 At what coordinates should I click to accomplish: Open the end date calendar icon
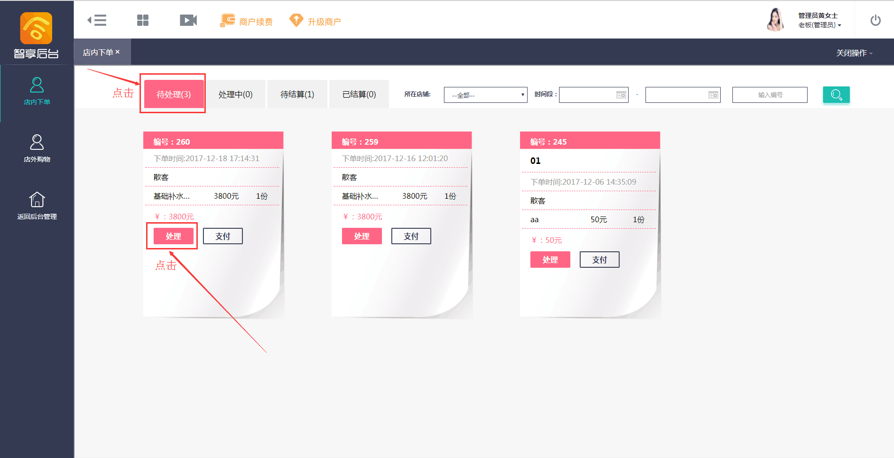point(713,95)
